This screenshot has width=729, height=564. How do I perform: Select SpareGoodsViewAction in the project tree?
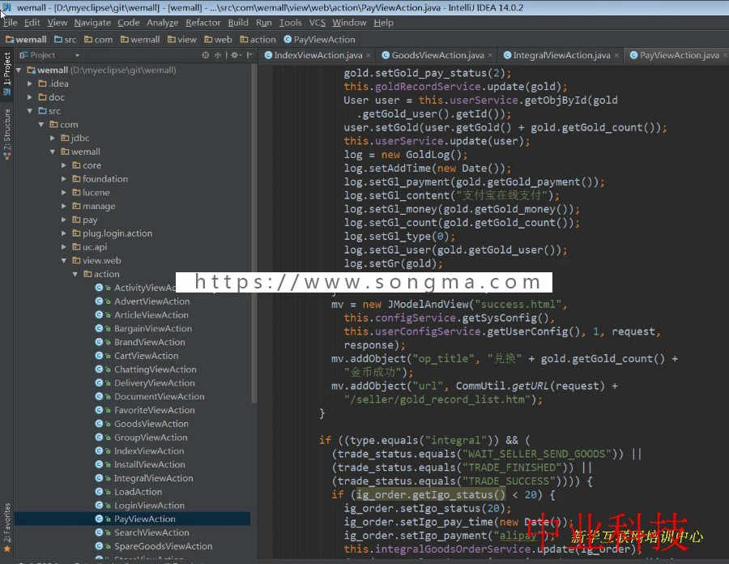coord(163,546)
